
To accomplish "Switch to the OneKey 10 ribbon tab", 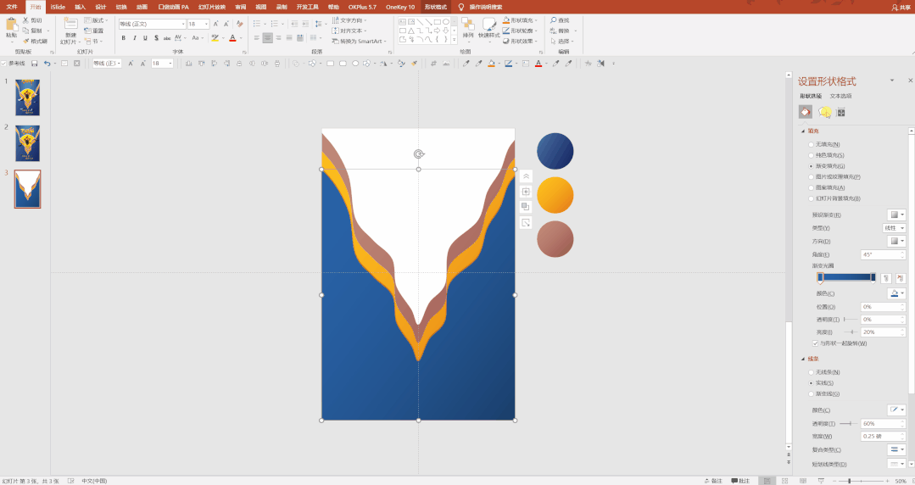I will click(400, 7).
